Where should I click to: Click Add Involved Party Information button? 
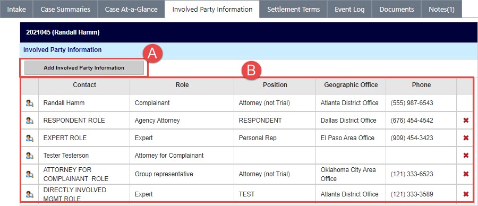tap(84, 67)
